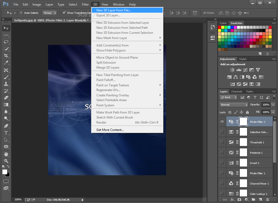
Task: Select the Lasso tool
Action: [6, 42]
